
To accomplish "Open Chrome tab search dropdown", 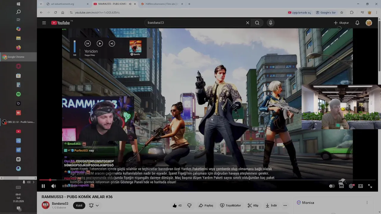I will tap(41, 4).
